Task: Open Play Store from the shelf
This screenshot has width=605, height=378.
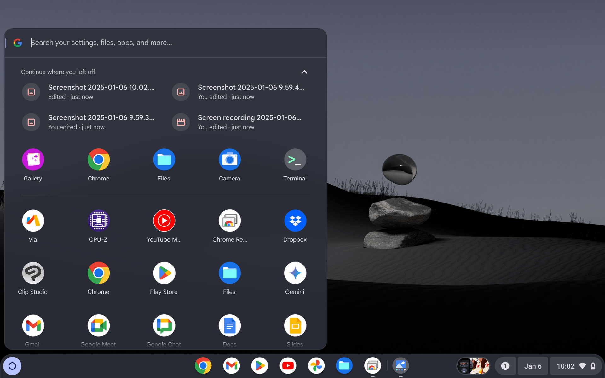Action: pos(260,366)
